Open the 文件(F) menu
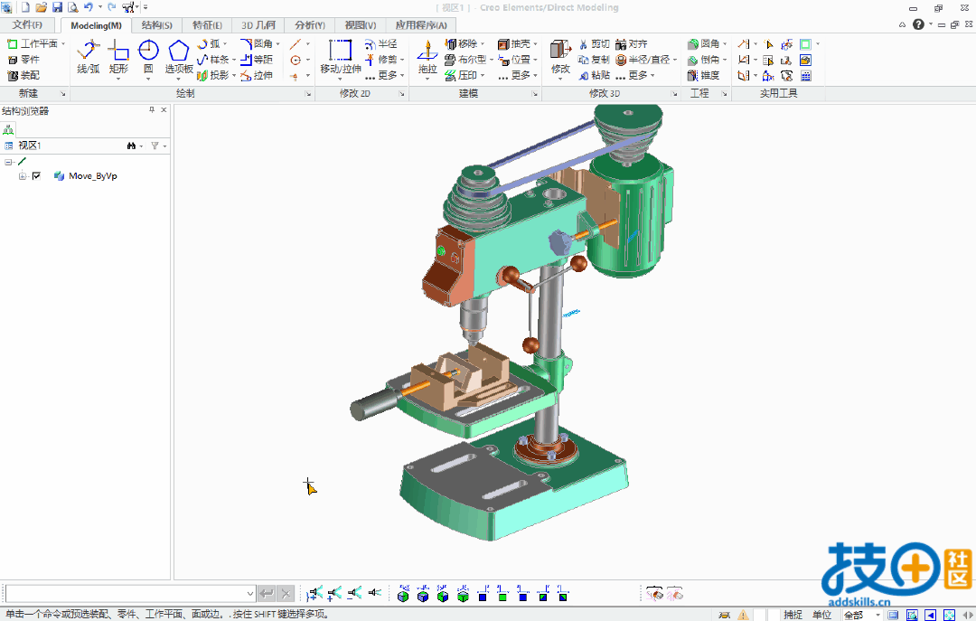This screenshot has height=621, width=976. click(x=27, y=25)
